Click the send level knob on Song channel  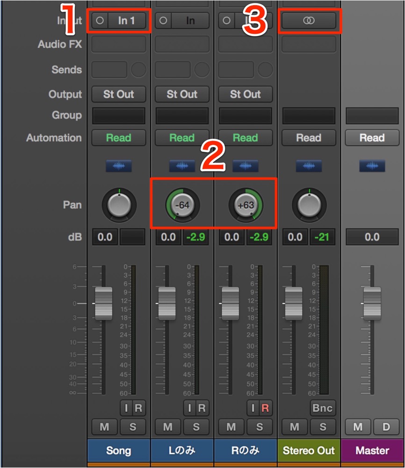coord(139,70)
